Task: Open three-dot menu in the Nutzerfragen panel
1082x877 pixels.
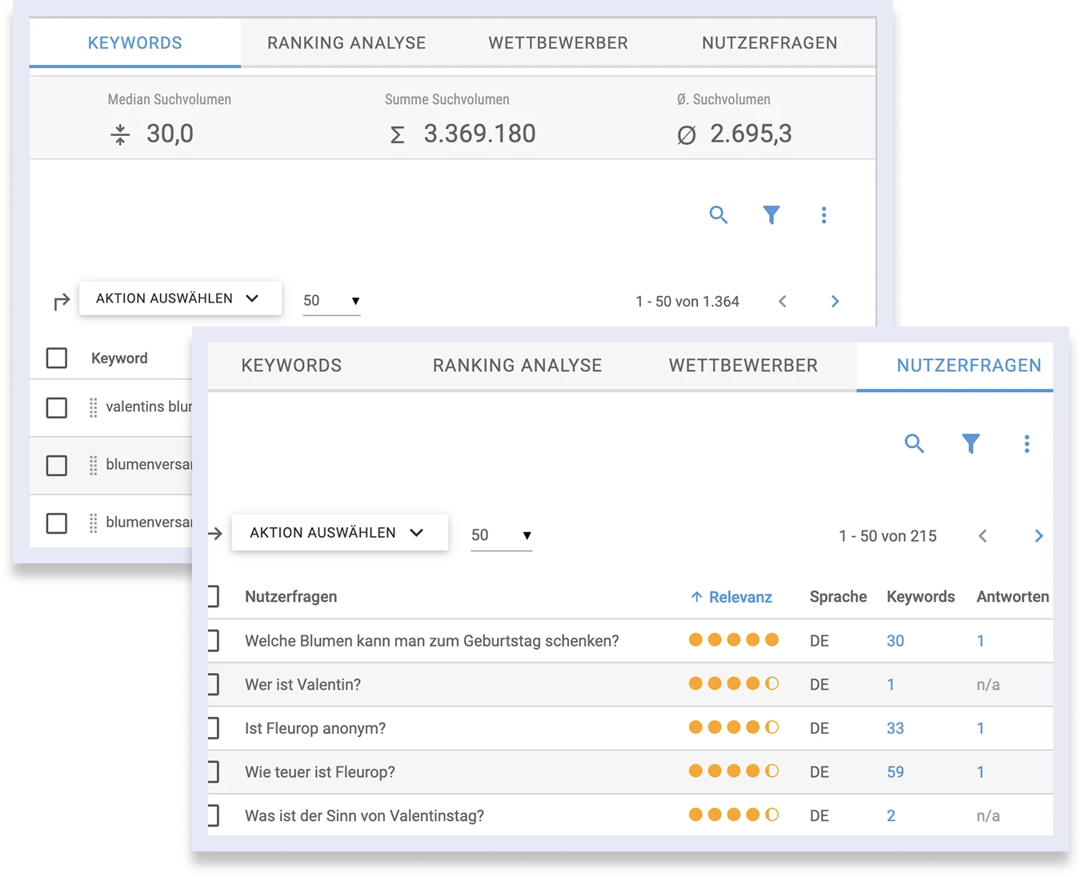Action: [x=1027, y=443]
